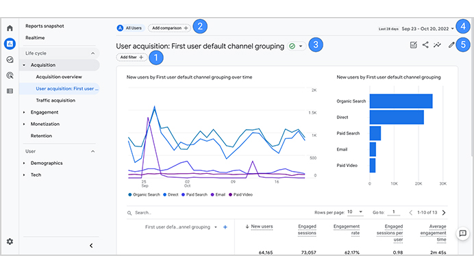Click the 1-10 of 13 pagination text
This screenshot has height=273, width=474.
[427, 212]
